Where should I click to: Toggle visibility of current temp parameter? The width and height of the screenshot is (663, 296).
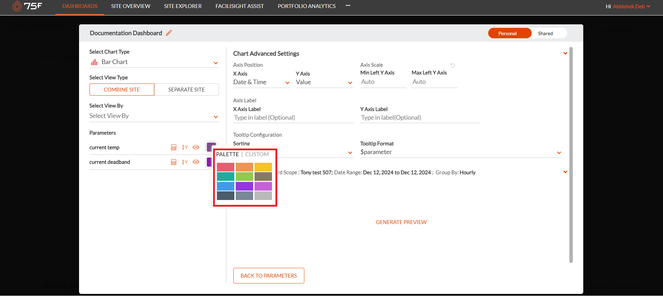click(x=196, y=147)
